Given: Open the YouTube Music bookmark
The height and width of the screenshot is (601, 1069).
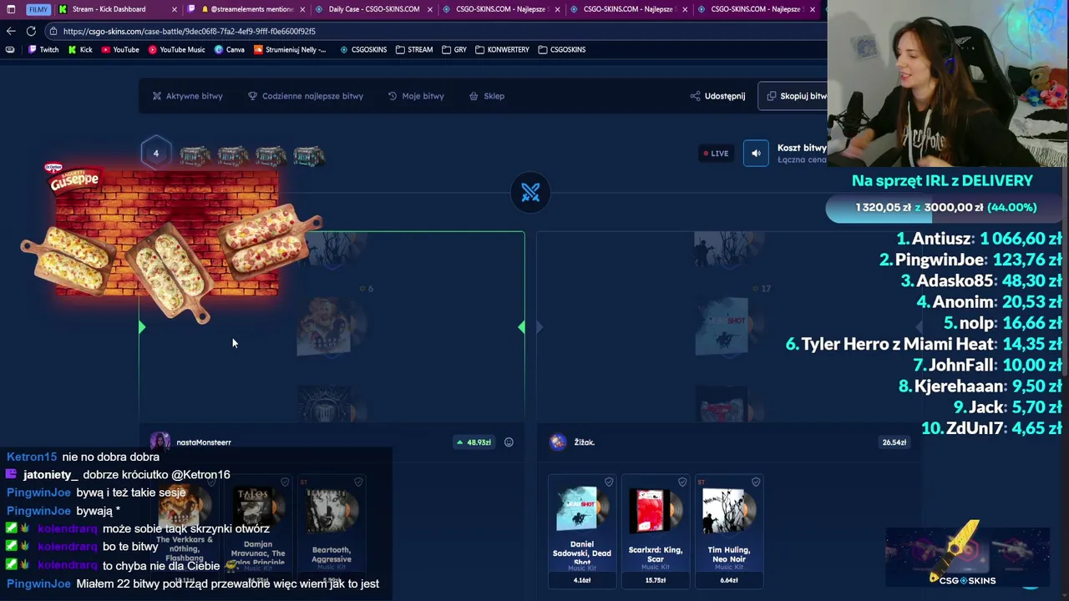Looking at the screenshot, I should [176, 49].
